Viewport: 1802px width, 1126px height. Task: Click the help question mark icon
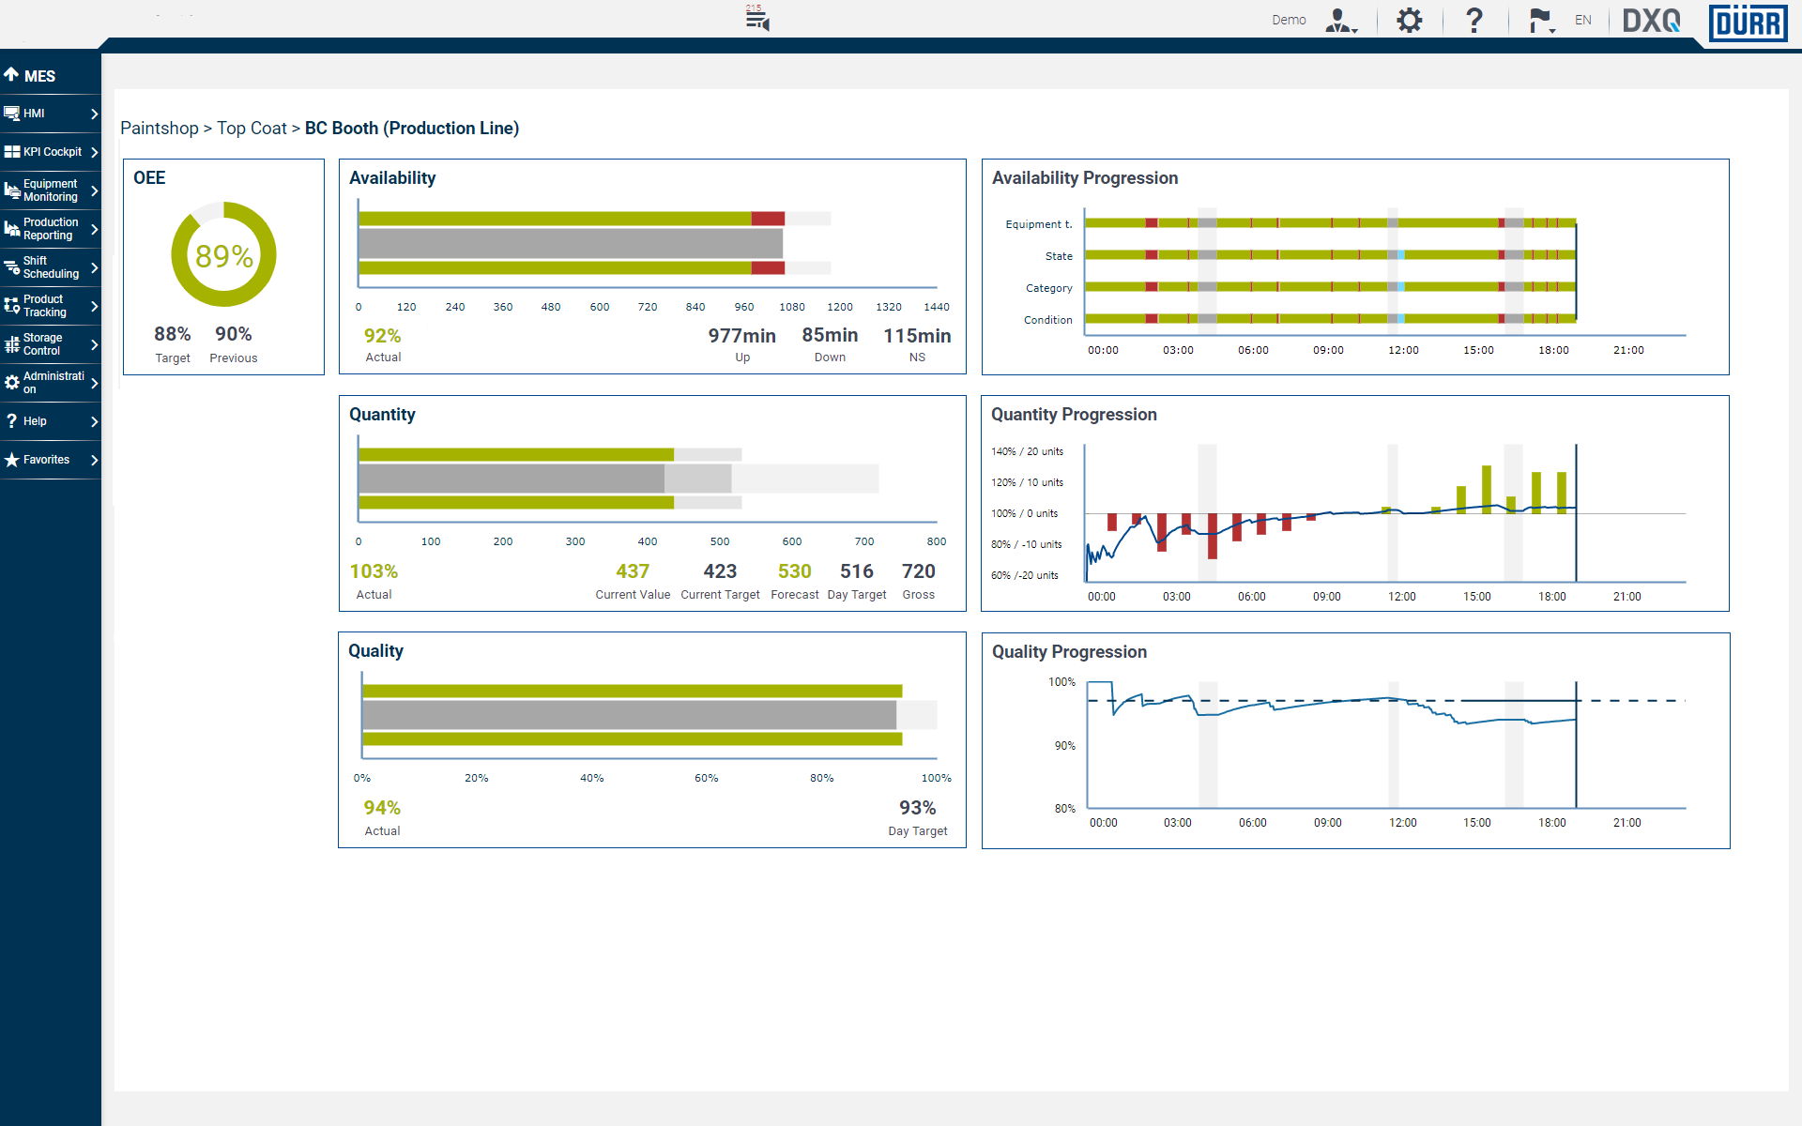click(1474, 20)
